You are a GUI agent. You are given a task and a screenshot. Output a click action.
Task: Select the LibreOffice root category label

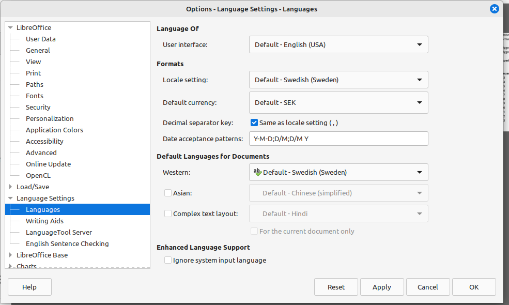pyautogui.click(x=34, y=27)
